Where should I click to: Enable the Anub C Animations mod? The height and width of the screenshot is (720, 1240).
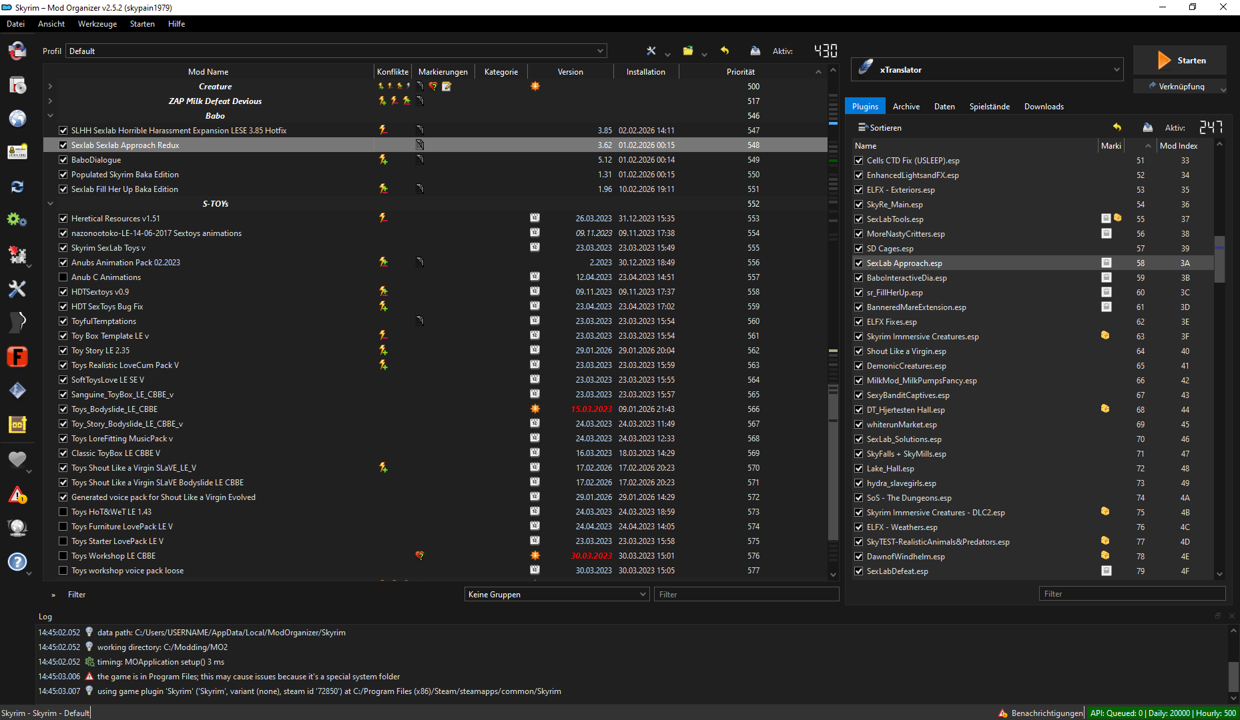[x=63, y=277]
